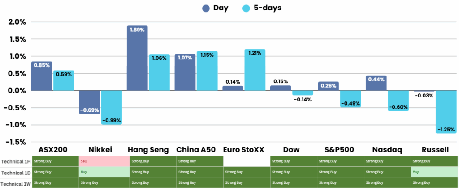Select the ASX200 0.85% Day bar

click(x=42, y=76)
